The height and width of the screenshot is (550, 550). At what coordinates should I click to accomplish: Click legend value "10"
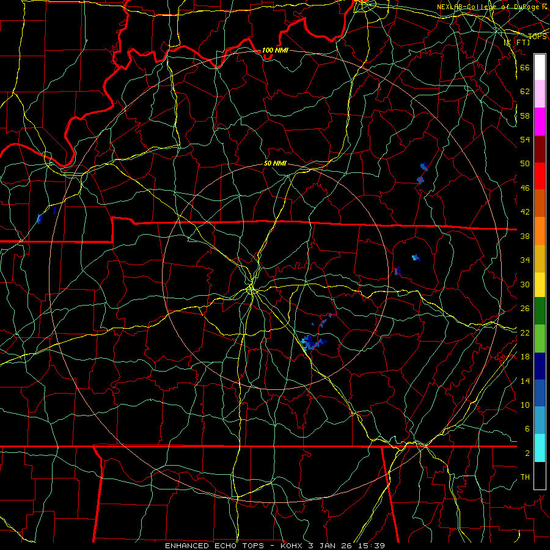(x=525, y=405)
